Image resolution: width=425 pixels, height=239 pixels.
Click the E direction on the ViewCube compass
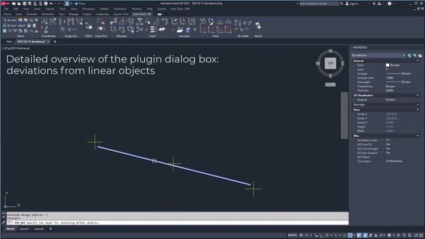[343, 64]
